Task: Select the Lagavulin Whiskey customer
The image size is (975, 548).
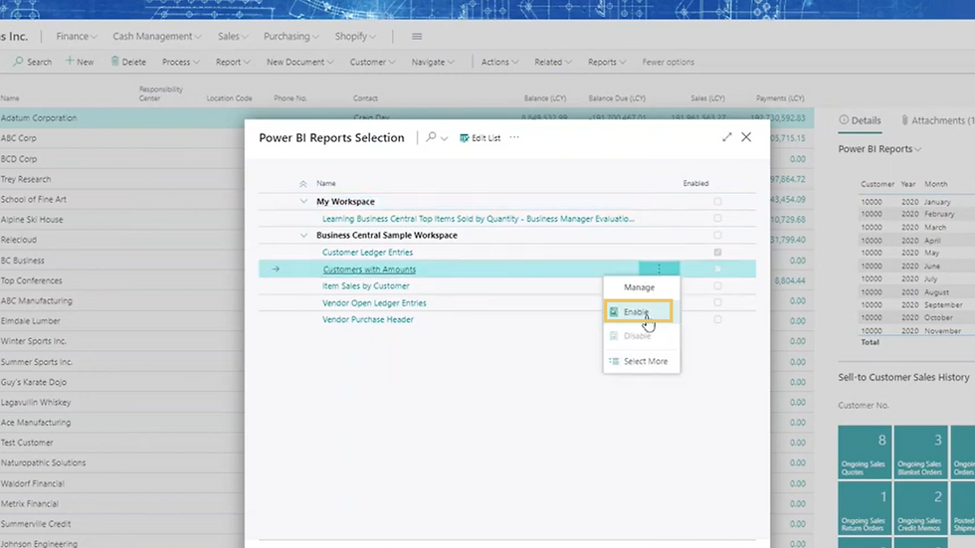Action: pos(36,402)
